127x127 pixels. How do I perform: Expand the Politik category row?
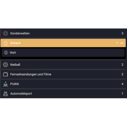[63, 84]
